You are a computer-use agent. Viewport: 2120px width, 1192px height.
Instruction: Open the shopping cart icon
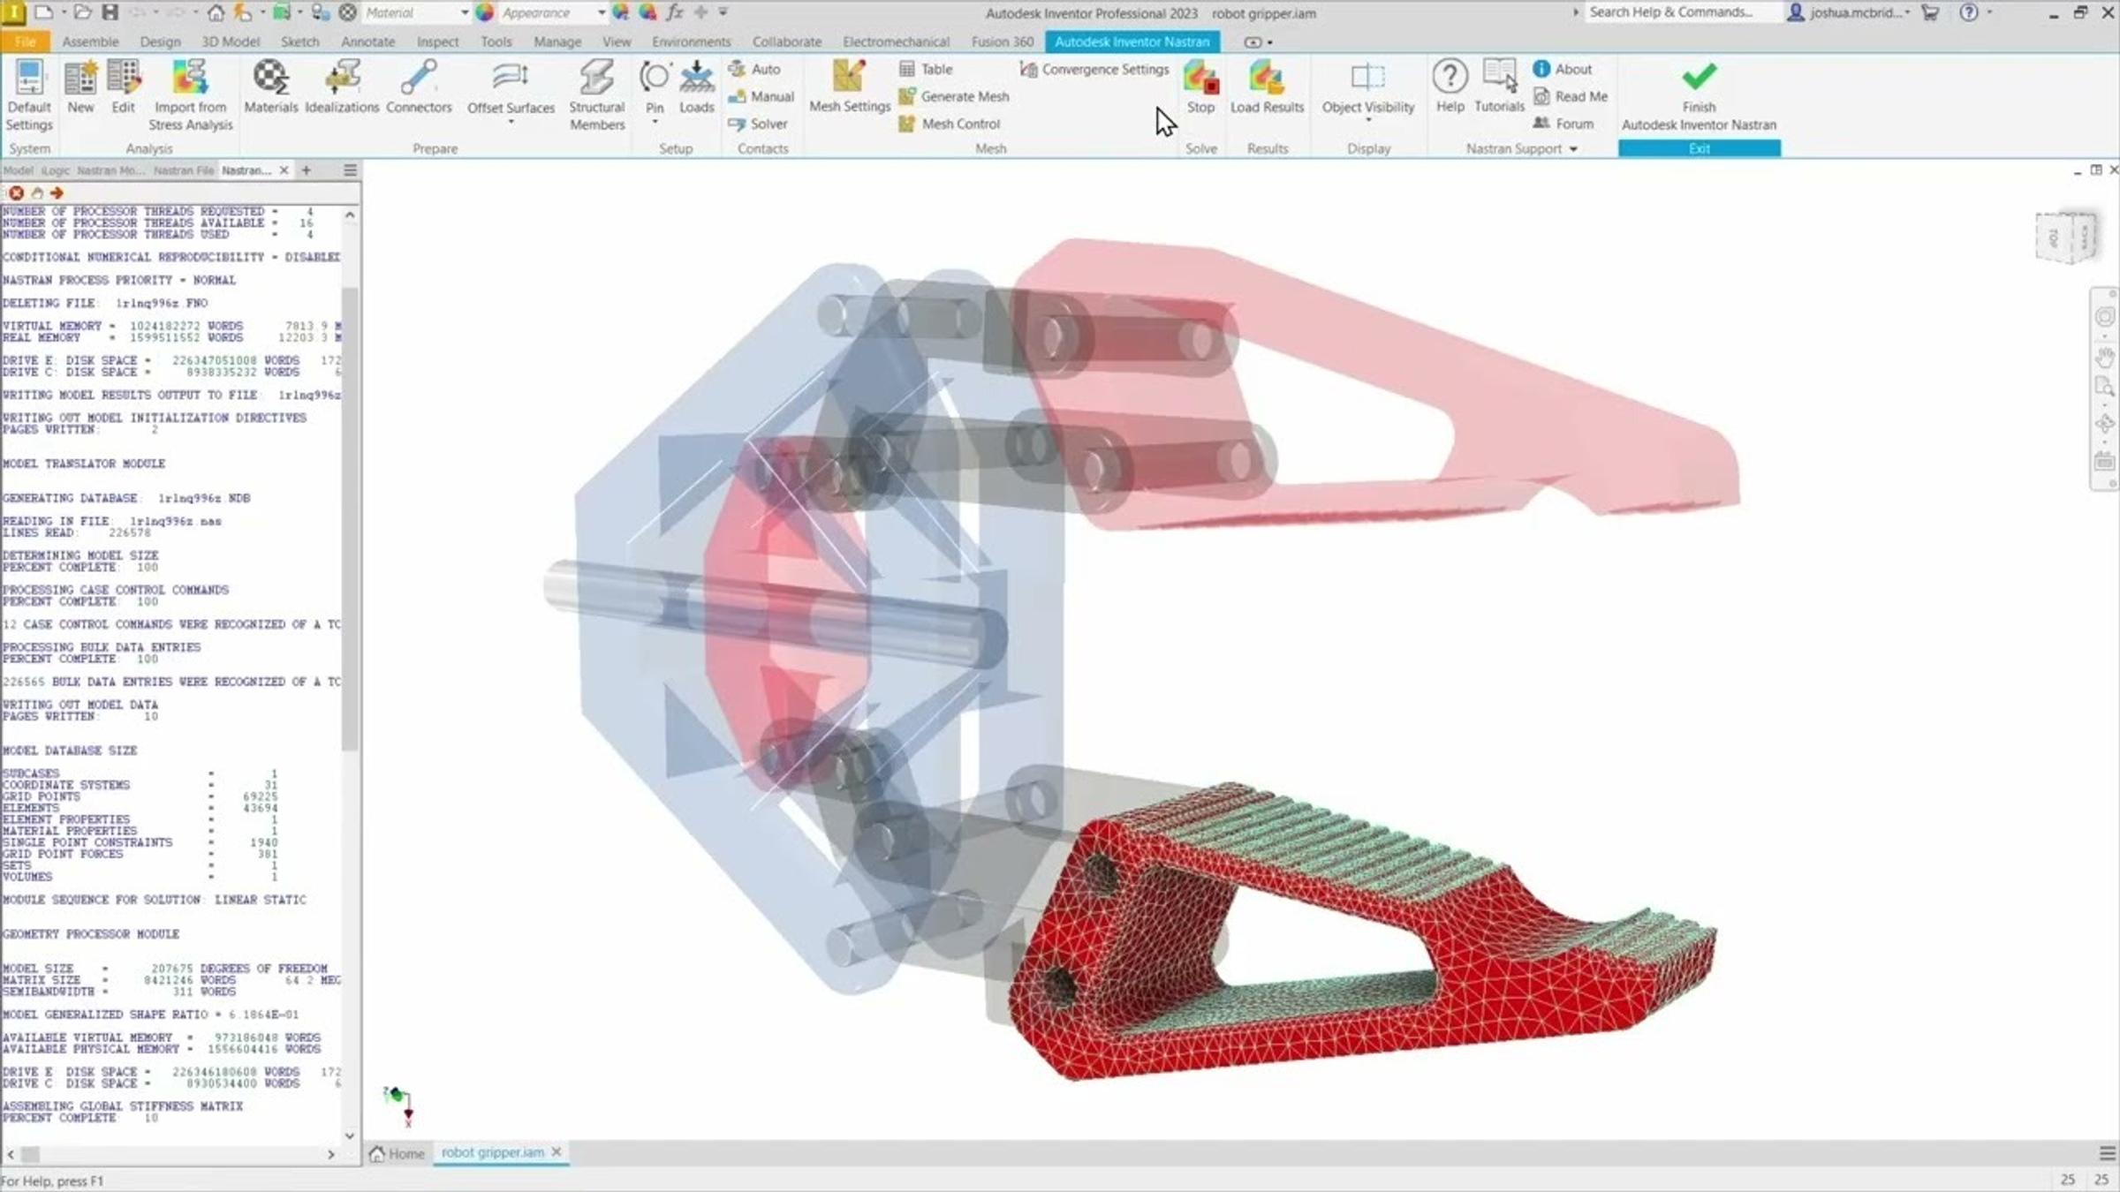(1929, 12)
